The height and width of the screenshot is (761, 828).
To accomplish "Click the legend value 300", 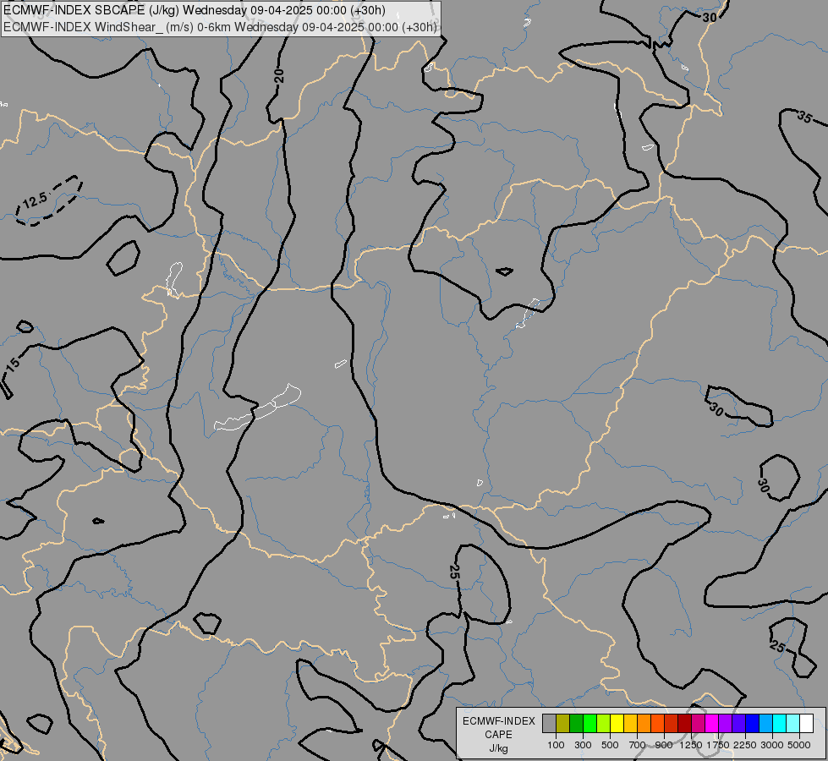I will coord(583,745).
